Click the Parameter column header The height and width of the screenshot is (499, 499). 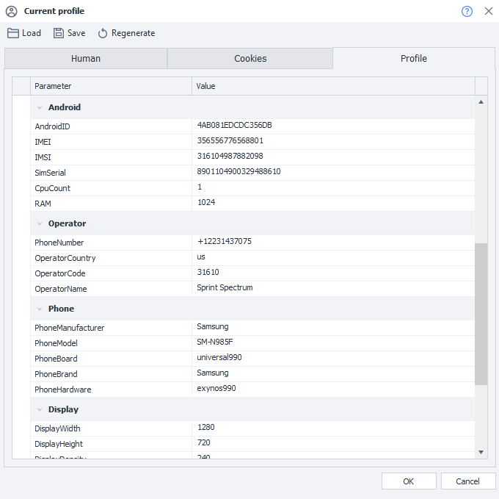(x=111, y=86)
